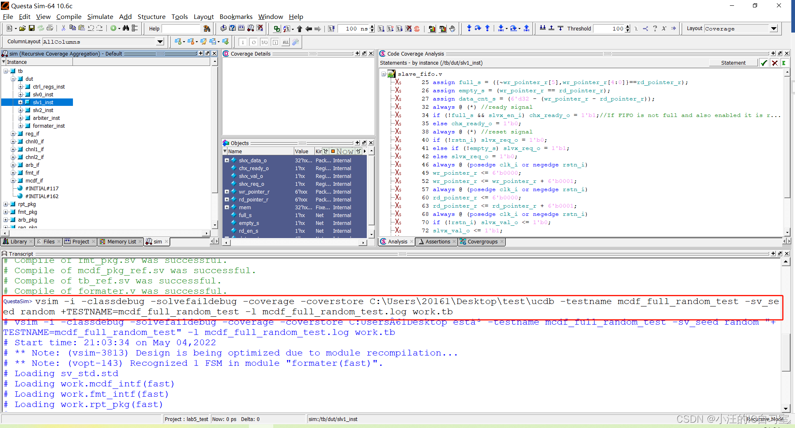The height and width of the screenshot is (428, 795).
Task: Select the Step Over simulation icon
Action: pyautogui.click(x=477, y=28)
